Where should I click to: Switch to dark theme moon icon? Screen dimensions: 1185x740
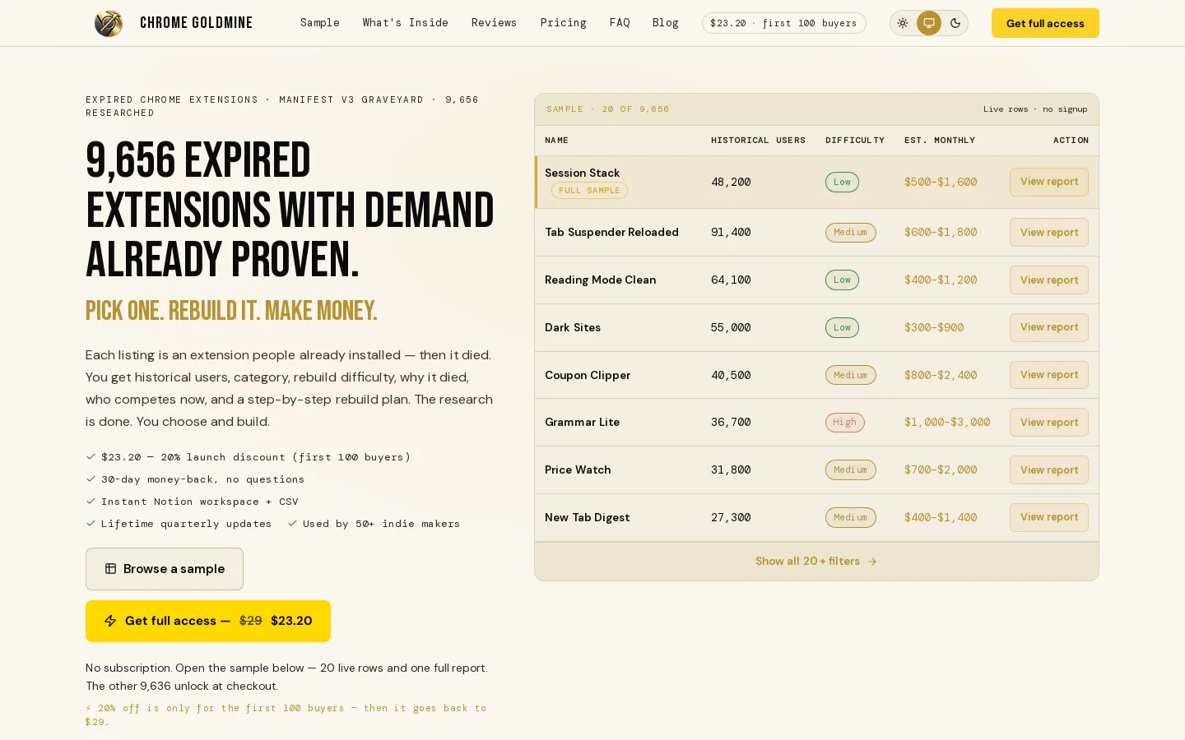coord(955,23)
